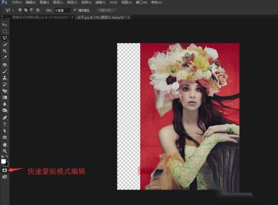The width and height of the screenshot is (278, 205).
Task: Toggle the Anti-alias checkbox
Action: [75, 10]
